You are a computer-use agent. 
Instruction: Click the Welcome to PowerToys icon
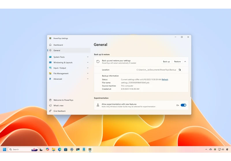50,100
